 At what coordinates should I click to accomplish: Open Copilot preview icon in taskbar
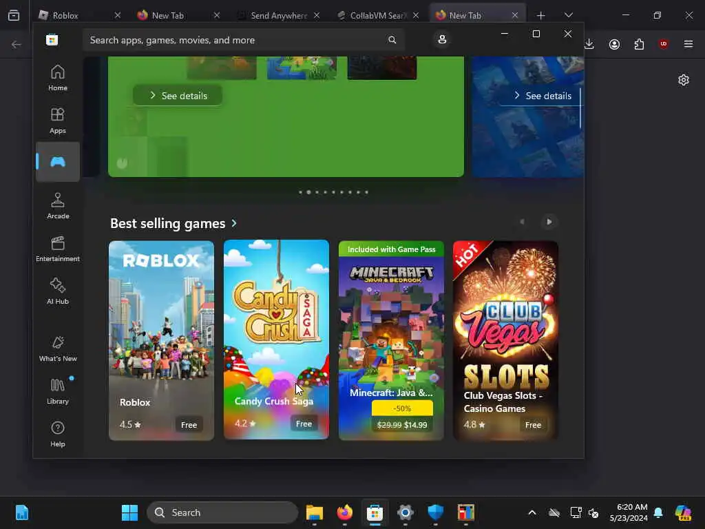coord(682,512)
